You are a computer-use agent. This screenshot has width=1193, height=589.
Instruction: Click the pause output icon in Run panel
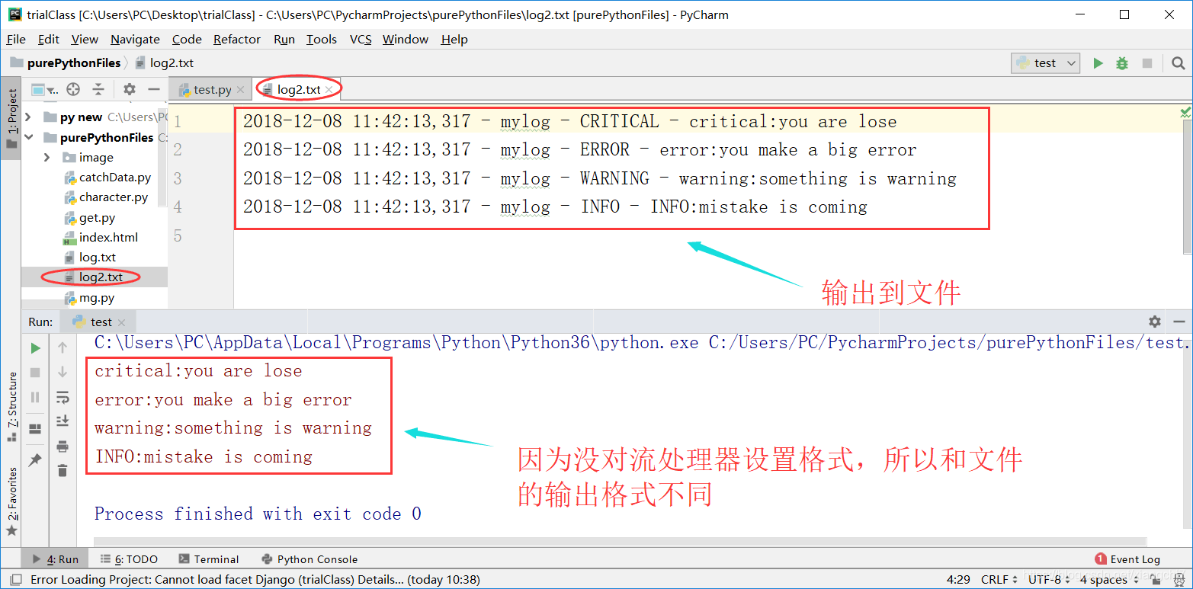pyautogui.click(x=35, y=397)
